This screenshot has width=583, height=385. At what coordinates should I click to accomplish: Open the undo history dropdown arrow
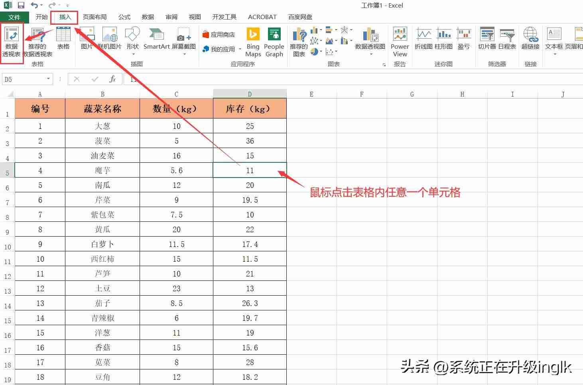click(41, 6)
